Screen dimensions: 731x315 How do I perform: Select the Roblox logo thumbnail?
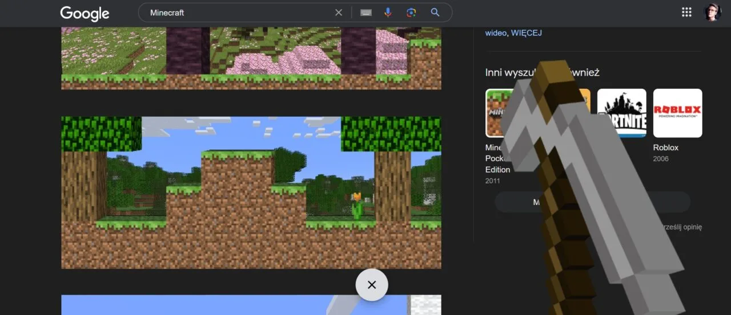point(677,113)
